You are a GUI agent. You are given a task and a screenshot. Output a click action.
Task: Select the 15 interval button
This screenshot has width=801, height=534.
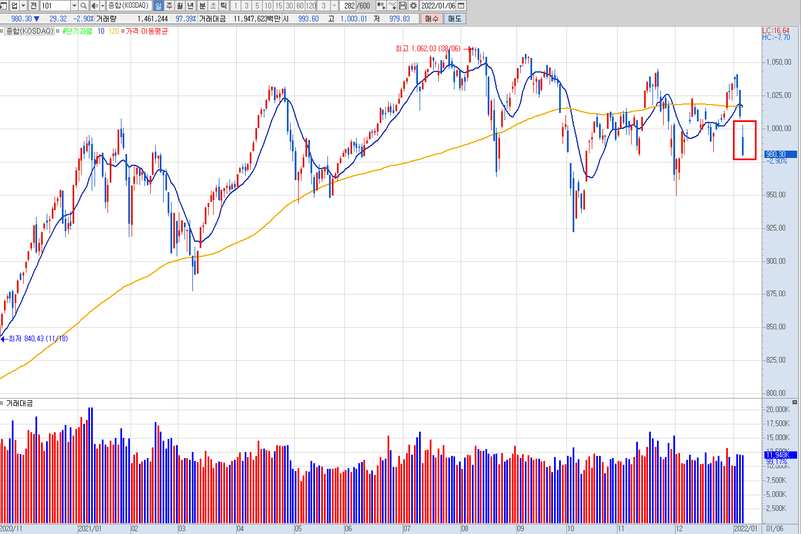coord(278,6)
